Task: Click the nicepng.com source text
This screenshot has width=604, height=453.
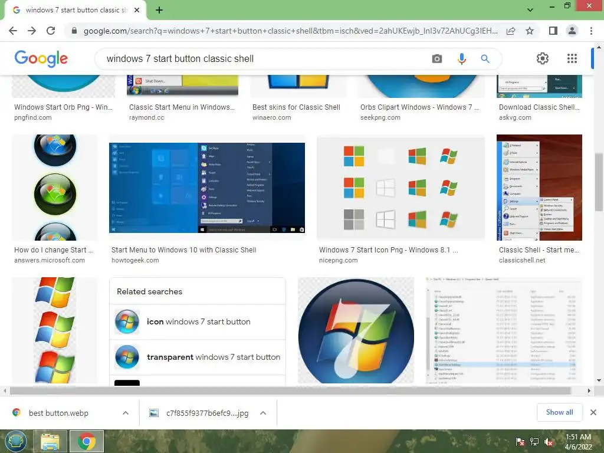Action: click(x=338, y=260)
